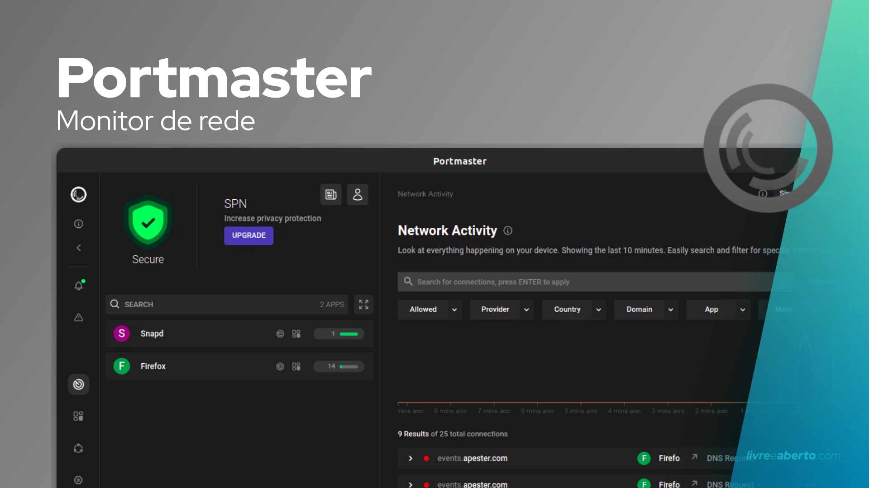Image resolution: width=869 pixels, height=488 pixels.
Task: Open notifications from the bell icon
Action: pyautogui.click(x=78, y=285)
